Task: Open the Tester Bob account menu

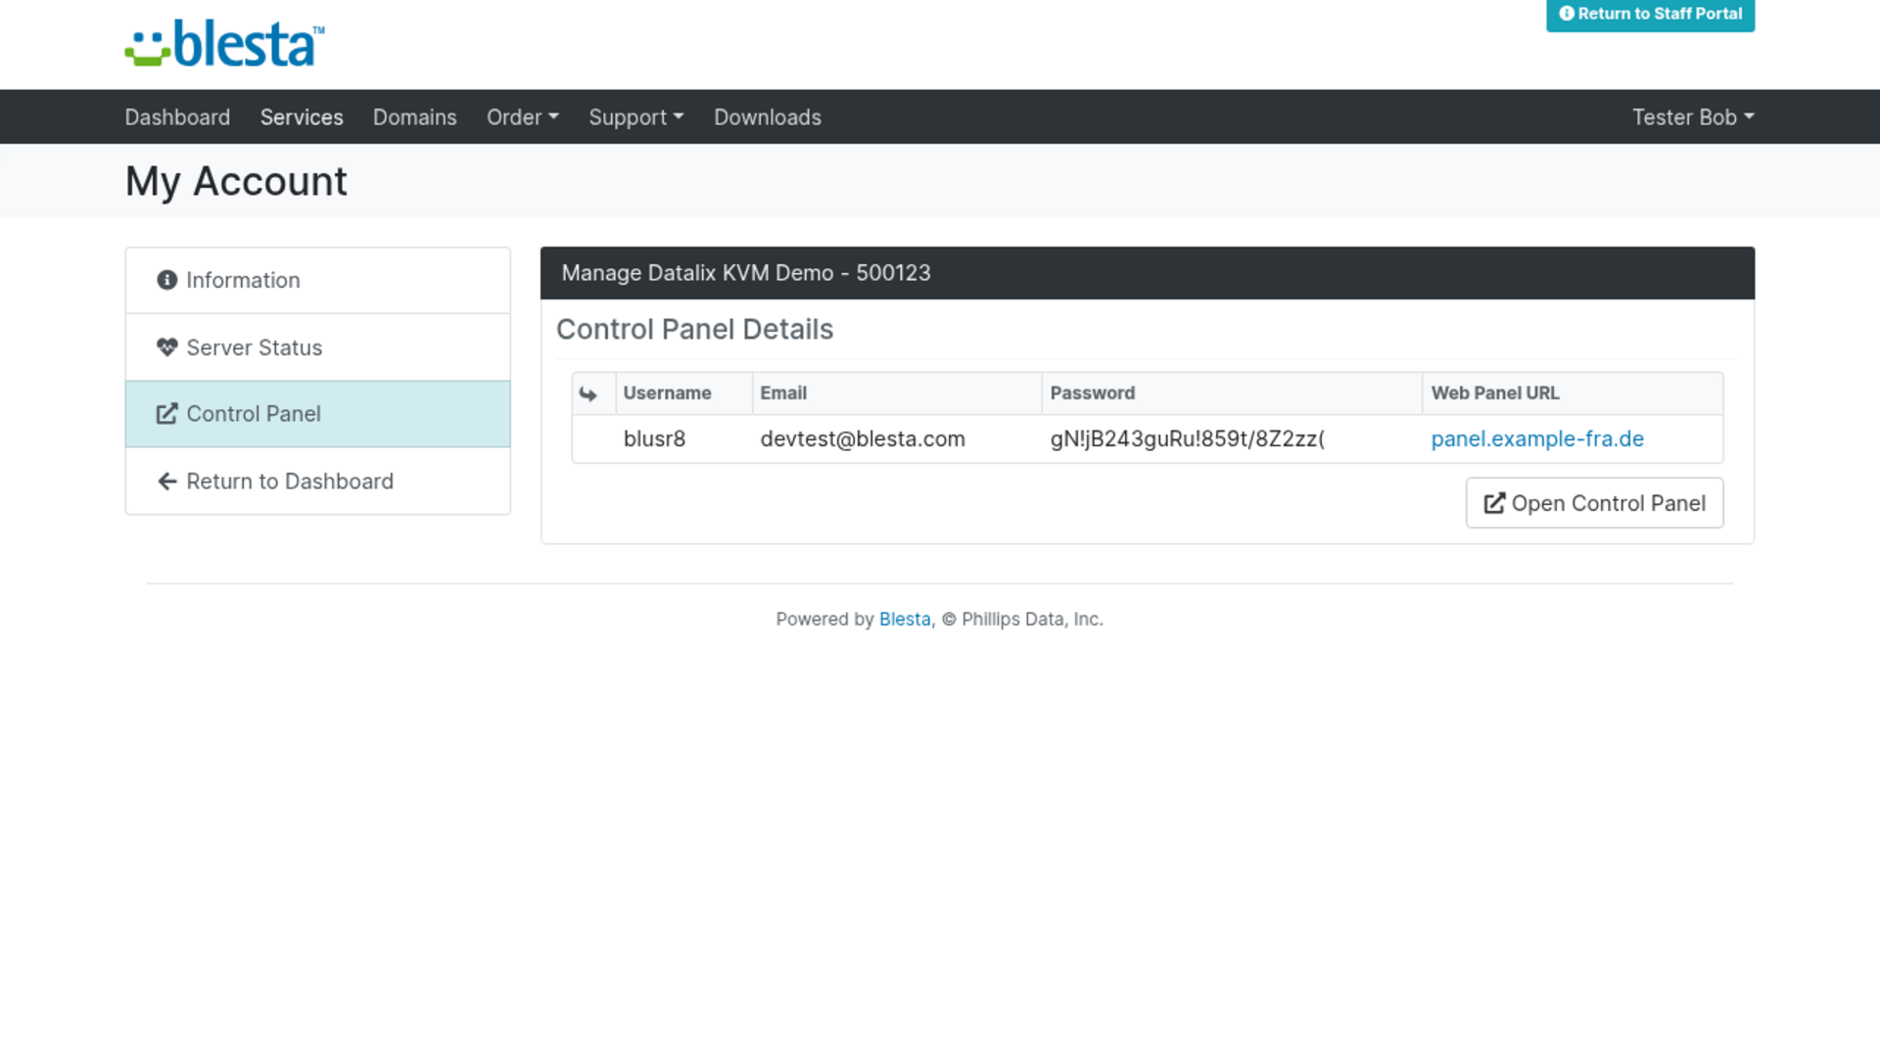Action: 1693,117
